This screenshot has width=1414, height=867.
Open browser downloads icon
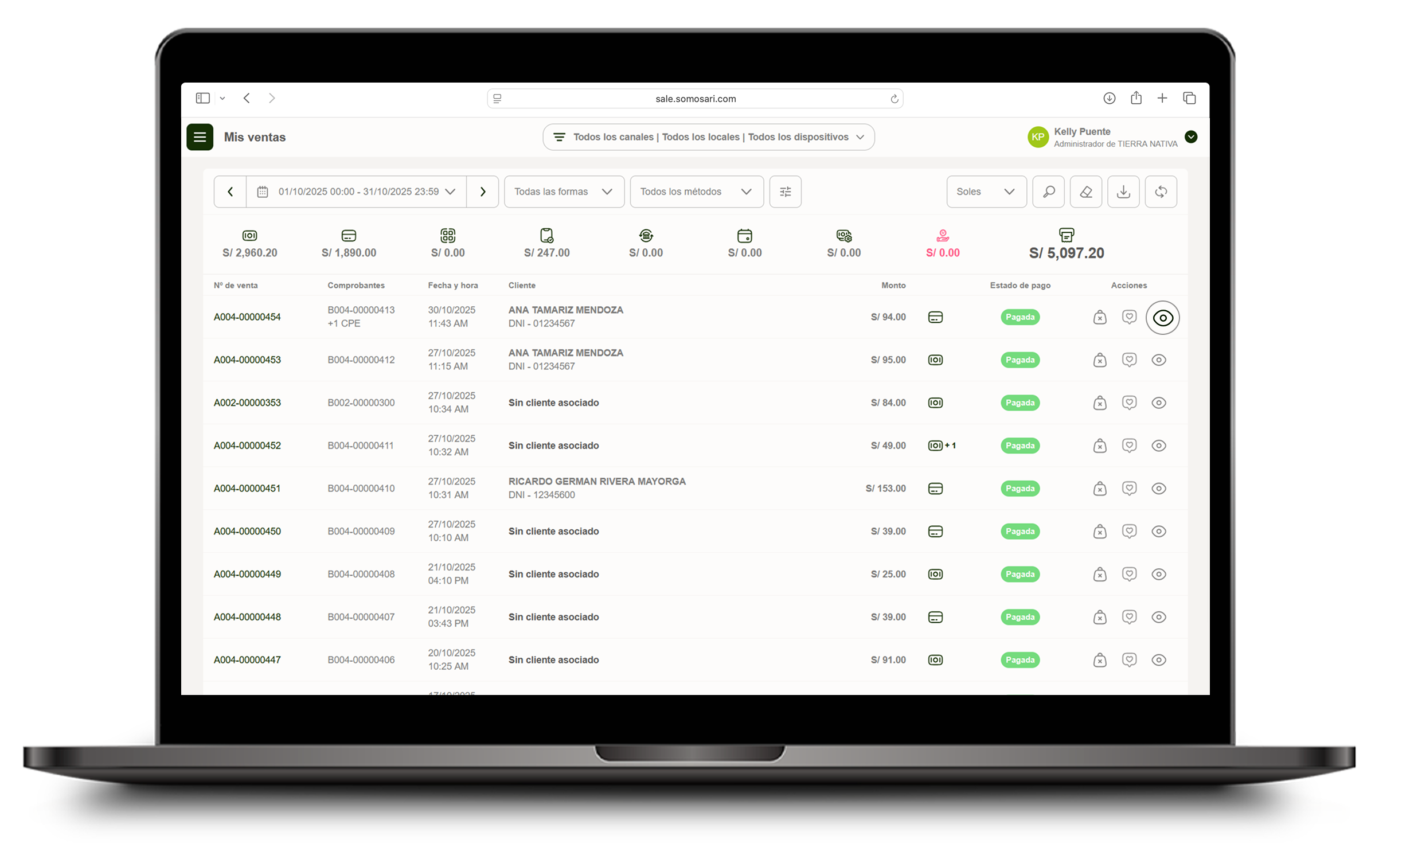(1110, 98)
